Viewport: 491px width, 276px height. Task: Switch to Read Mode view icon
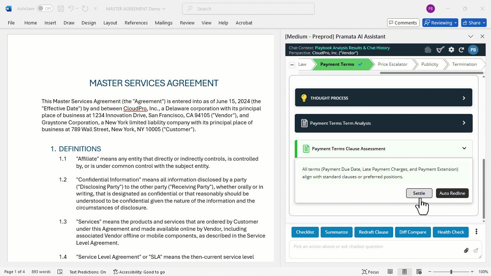click(x=390, y=272)
